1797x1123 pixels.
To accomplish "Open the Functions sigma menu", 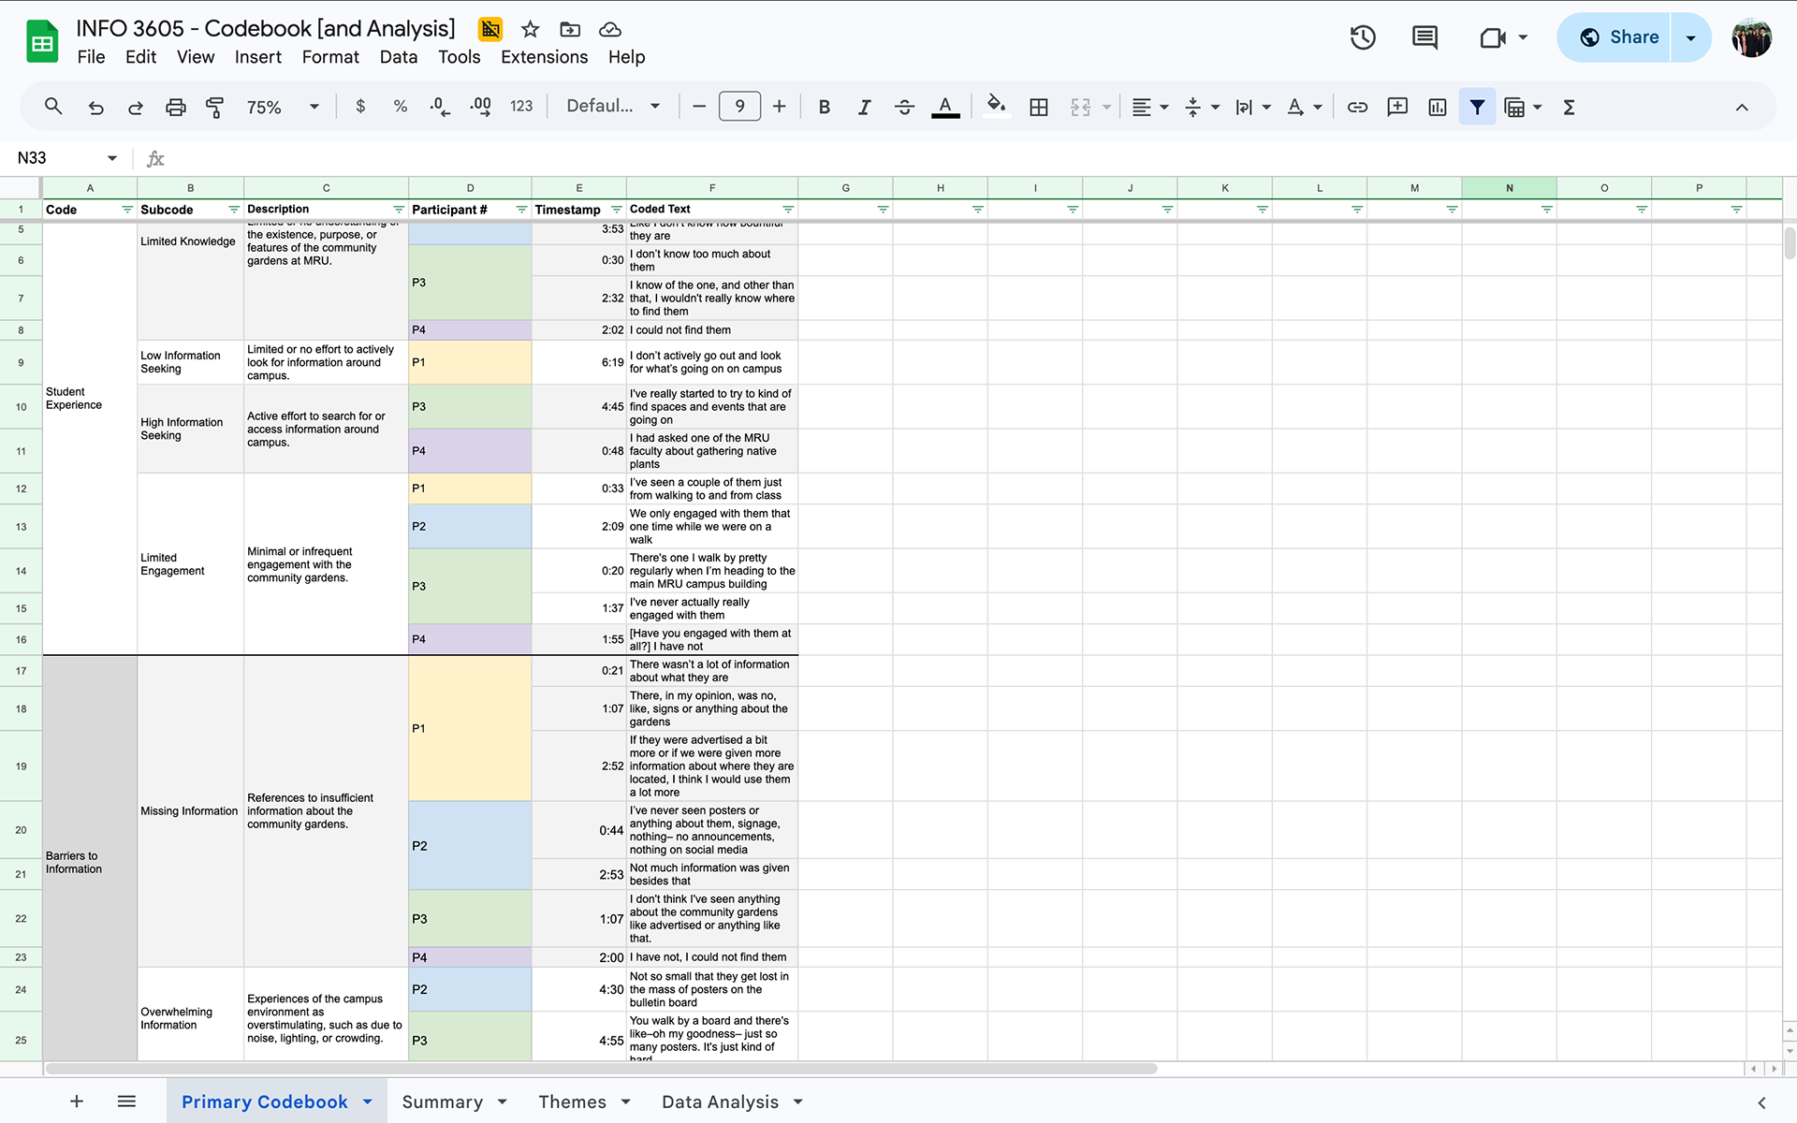I will point(1569,107).
